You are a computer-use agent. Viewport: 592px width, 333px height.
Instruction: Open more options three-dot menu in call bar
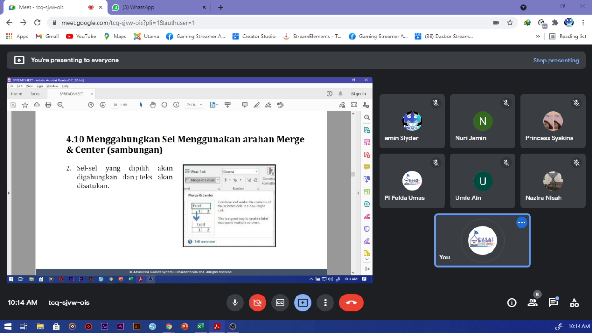[x=325, y=302]
